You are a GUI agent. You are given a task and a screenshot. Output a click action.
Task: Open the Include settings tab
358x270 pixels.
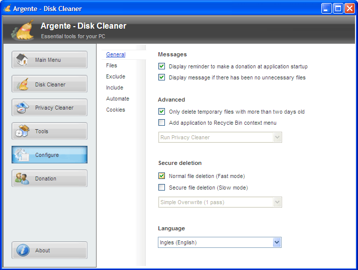click(x=115, y=87)
